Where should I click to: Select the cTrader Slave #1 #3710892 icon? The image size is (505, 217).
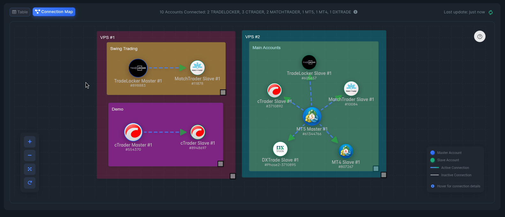[x=274, y=90]
